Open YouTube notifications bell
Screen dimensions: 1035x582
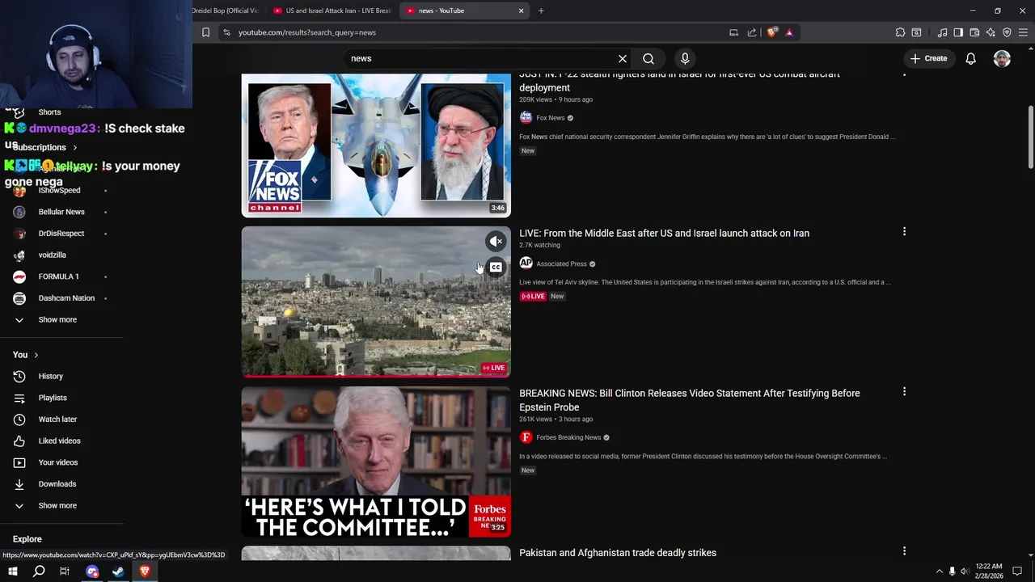[970, 58]
